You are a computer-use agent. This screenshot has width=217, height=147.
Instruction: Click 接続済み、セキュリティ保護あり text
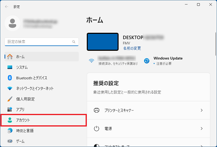tap(118, 63)
